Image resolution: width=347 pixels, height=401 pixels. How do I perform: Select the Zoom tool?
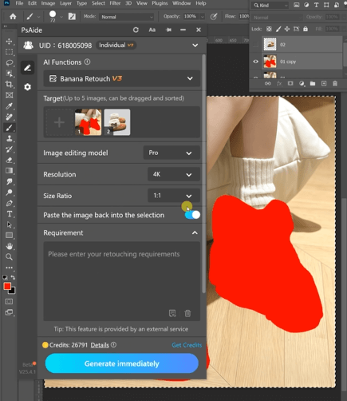(9, 257)
